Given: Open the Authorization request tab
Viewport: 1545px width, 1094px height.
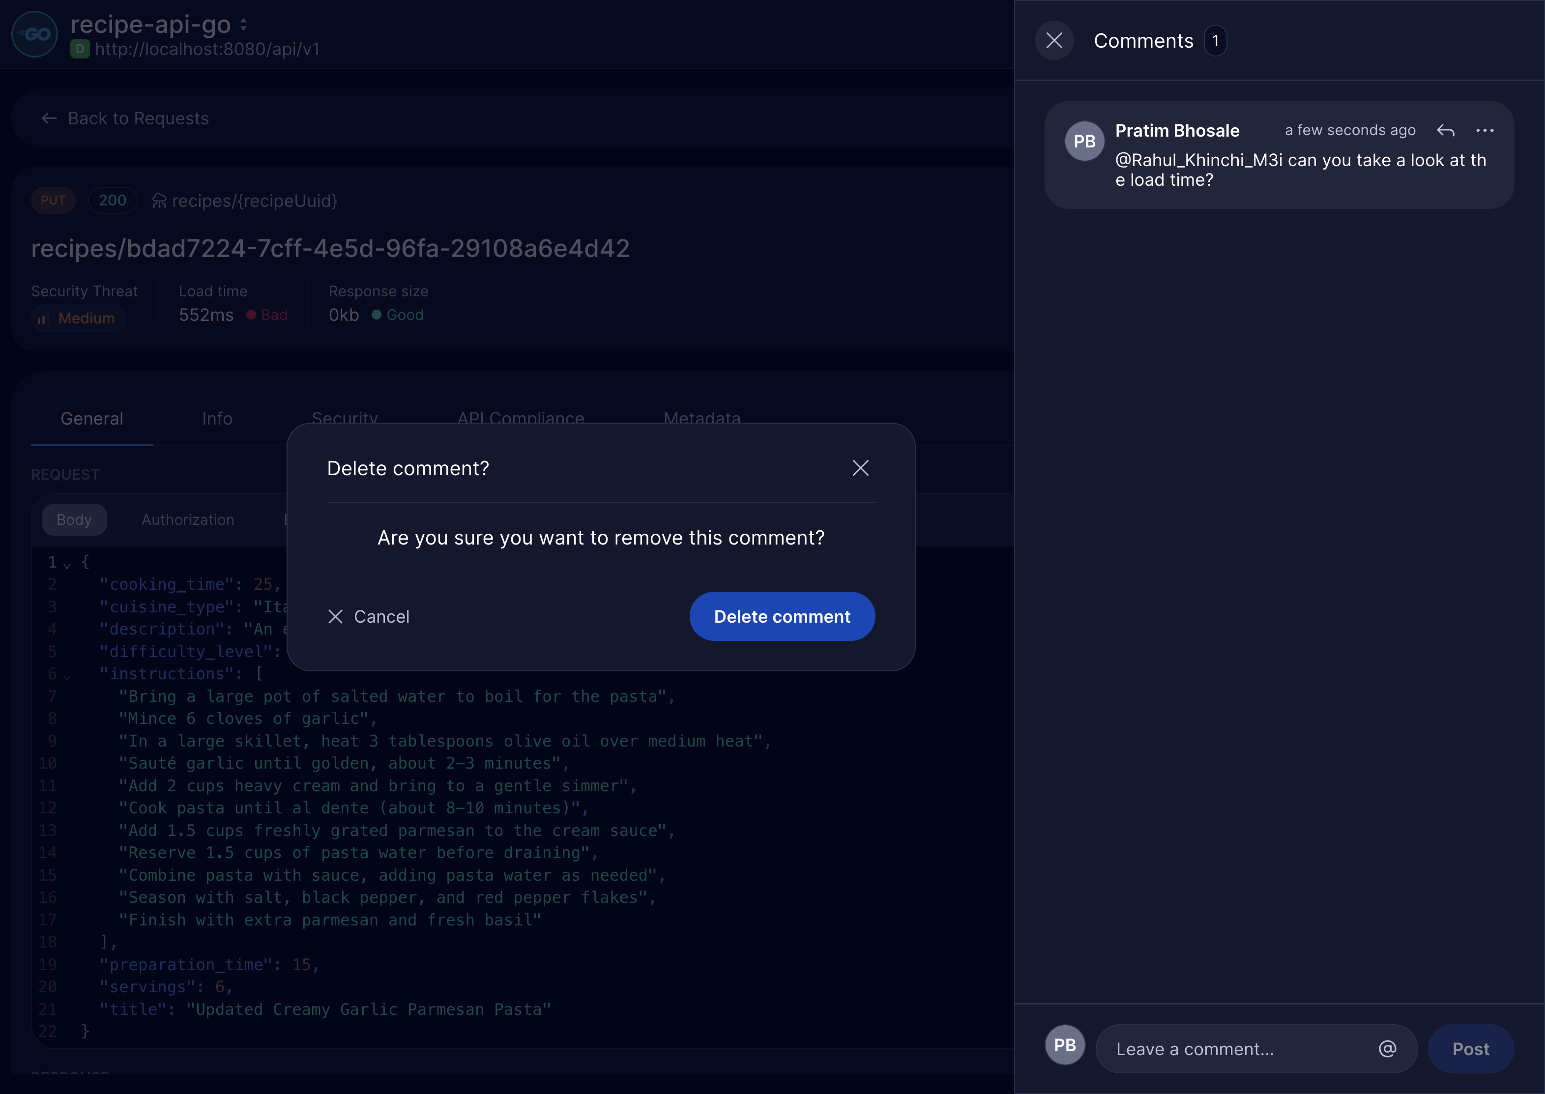Looking at the screenshot, I should [188, 519].
